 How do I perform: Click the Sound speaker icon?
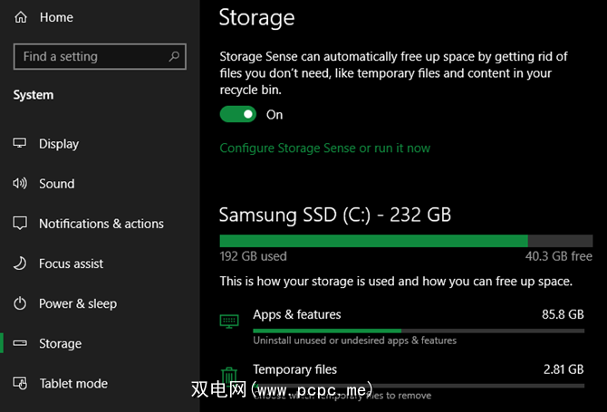coord(20,184)
